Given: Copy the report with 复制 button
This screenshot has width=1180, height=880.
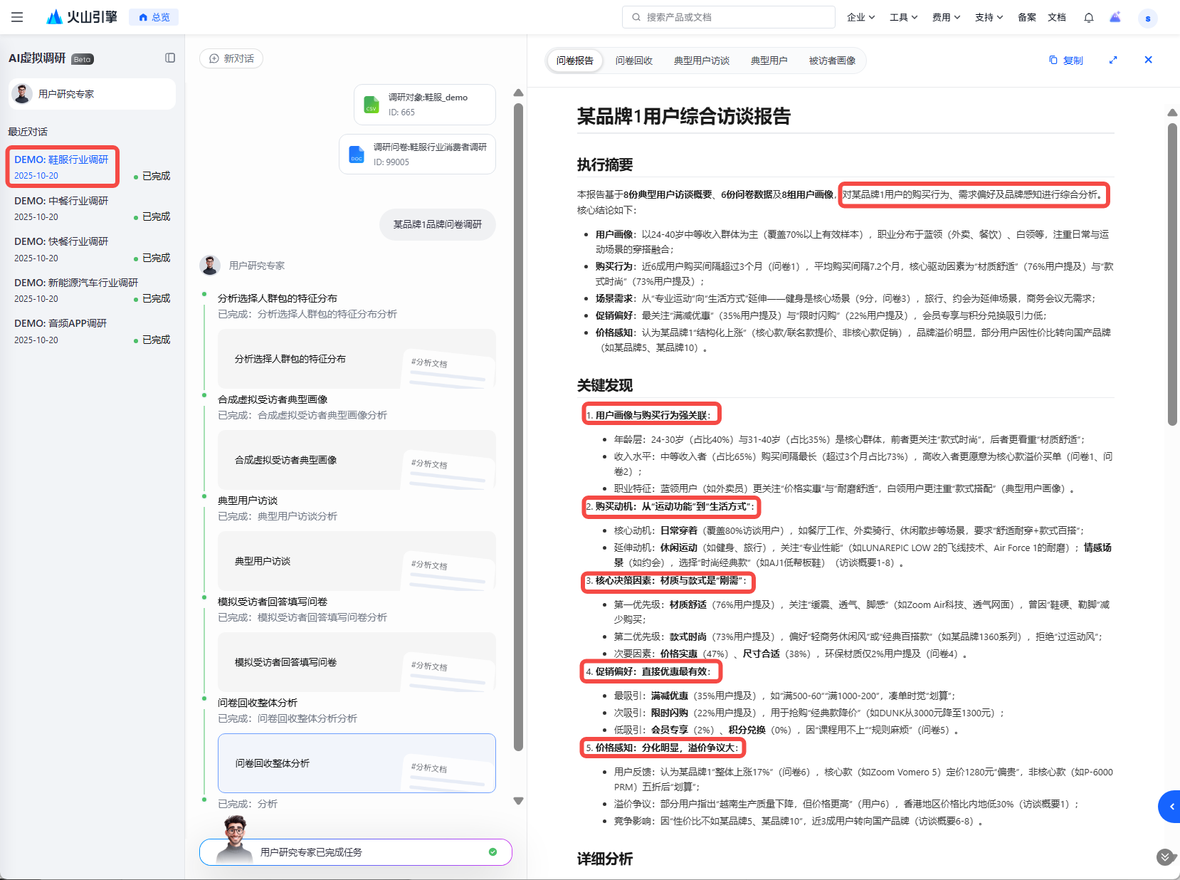Looking at the screenshot, I should click(1065, 61).
